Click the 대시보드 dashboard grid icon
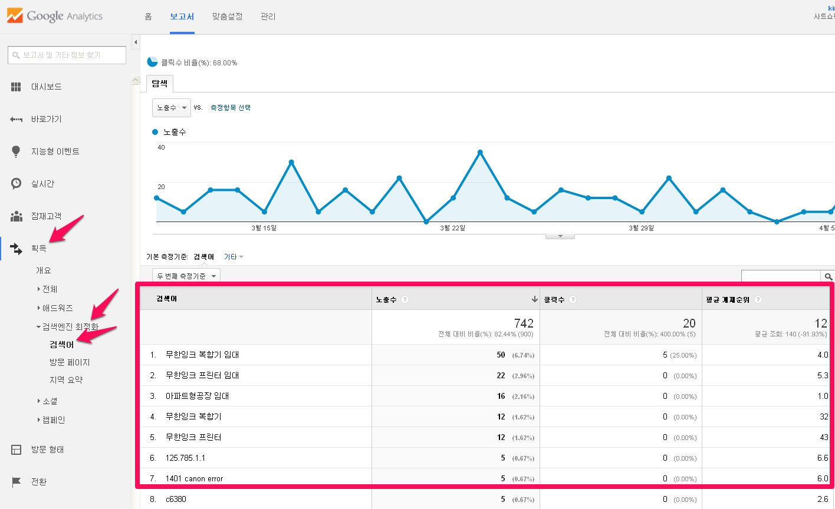 [16, 87]
